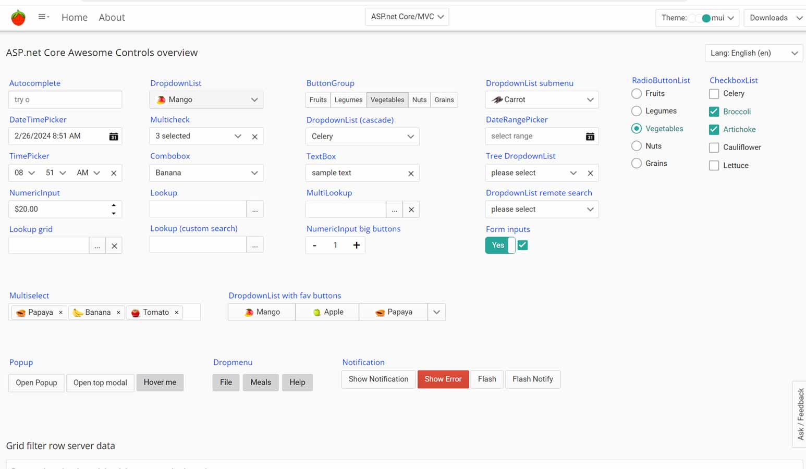Screen dimensions: 806x469
Task: Open the hamburger menu icon
Action: click(43, 17)
